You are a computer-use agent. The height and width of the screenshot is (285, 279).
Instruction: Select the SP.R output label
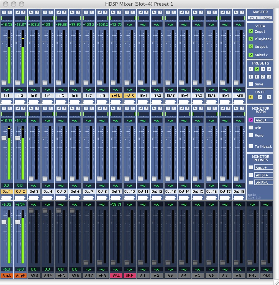[129, 276]
